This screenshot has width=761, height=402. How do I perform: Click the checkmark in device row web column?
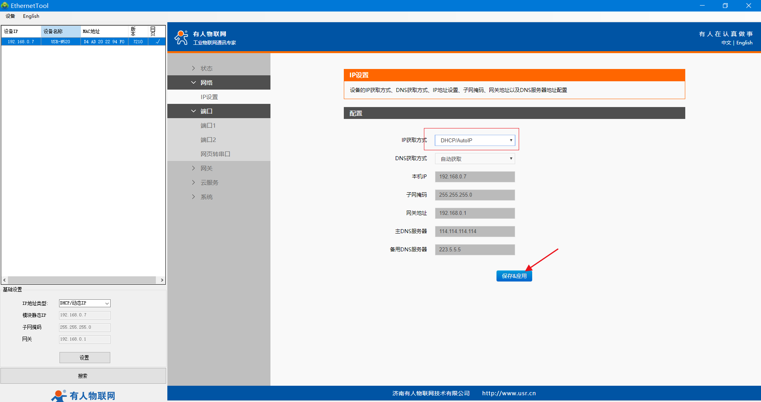157,42
